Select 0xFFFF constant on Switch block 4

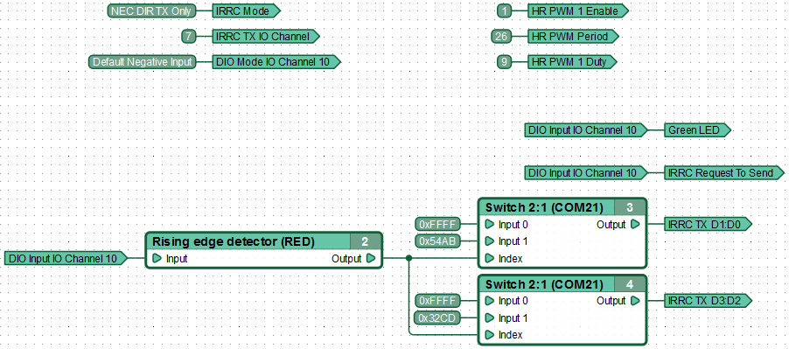click(x=437, y=301)
